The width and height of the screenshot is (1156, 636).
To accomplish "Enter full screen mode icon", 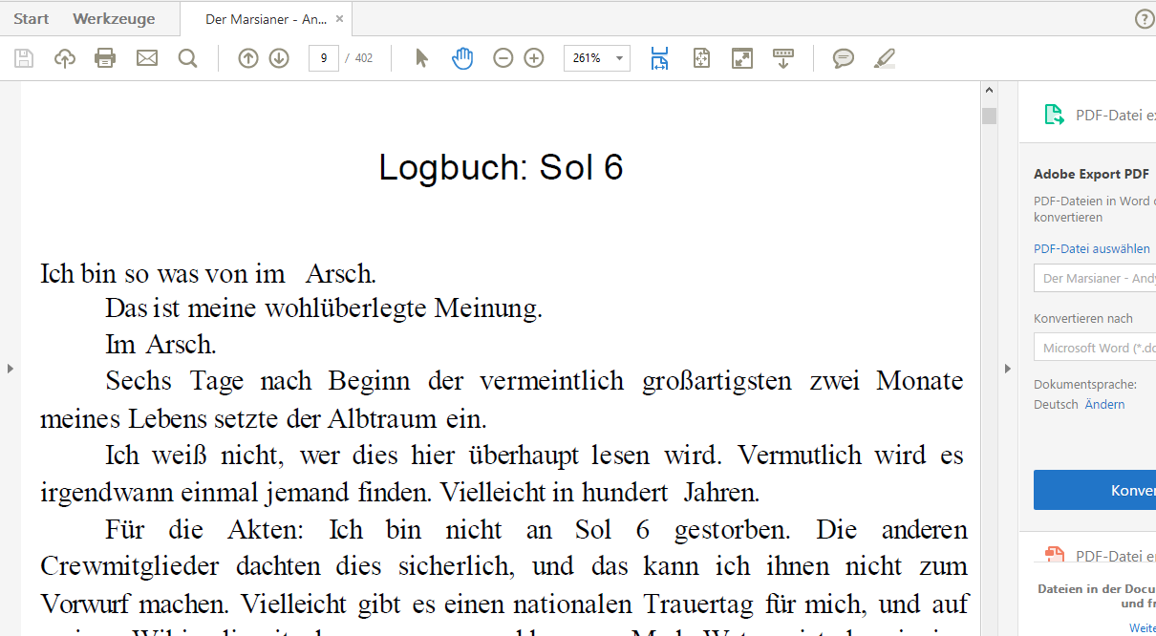I will (742, 58).
